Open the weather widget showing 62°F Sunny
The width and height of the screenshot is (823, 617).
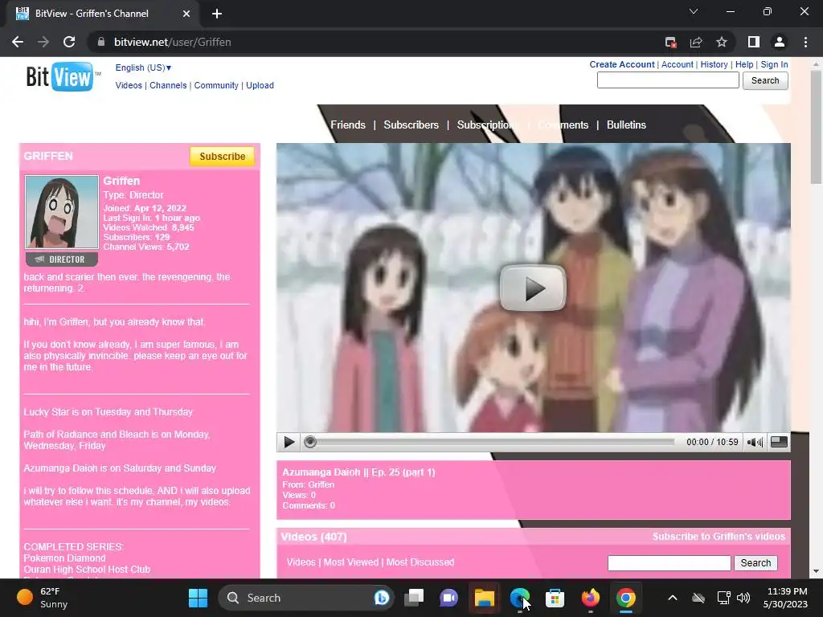point(43,598)
